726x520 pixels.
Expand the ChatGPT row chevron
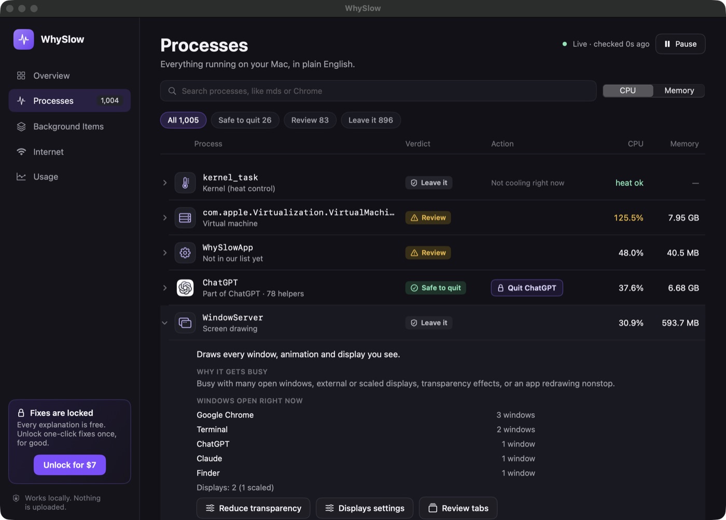click(x=165, y=288)
